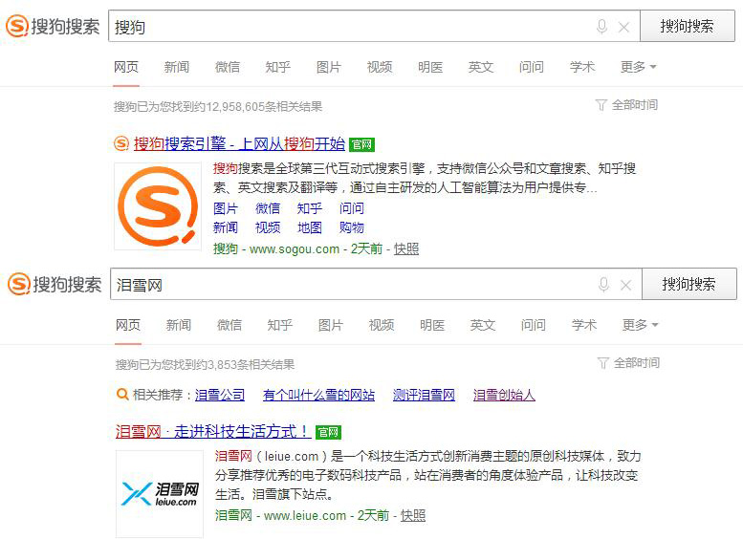Click the Sogou logo beside the 搜狗 search box

(x=53, y=26)
